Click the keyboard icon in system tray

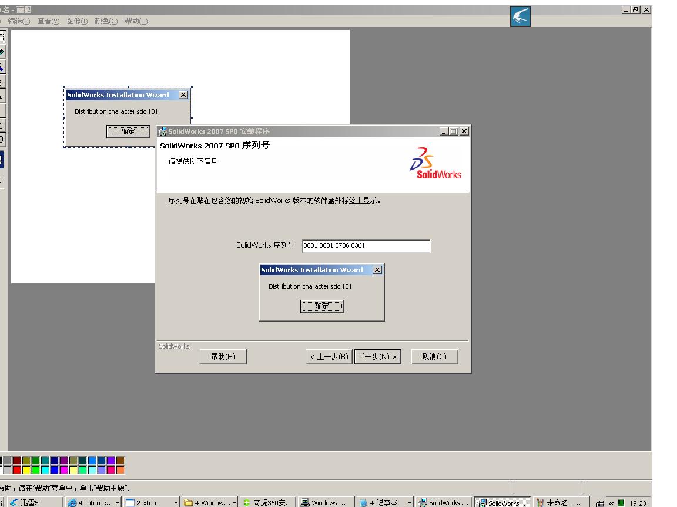(600, 503)
